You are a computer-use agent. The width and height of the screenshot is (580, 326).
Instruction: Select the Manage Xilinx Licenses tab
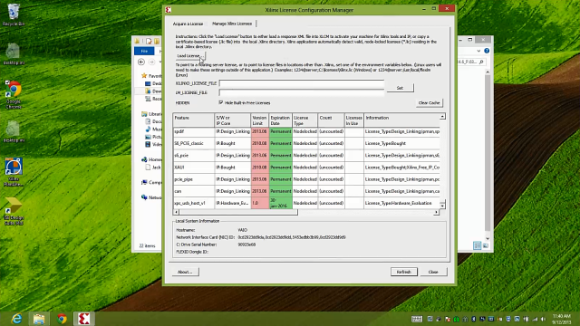(x=232, y=24)
